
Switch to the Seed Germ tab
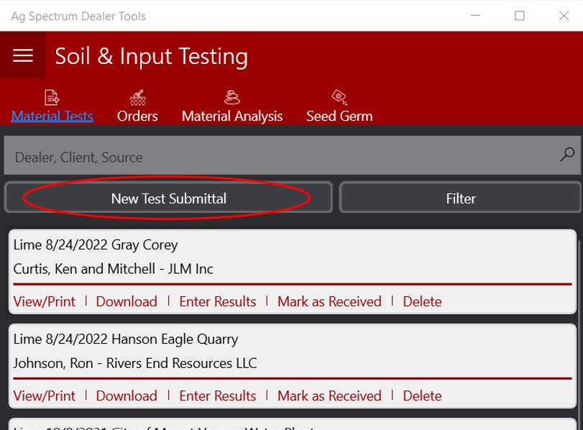(x=339, y=115)
